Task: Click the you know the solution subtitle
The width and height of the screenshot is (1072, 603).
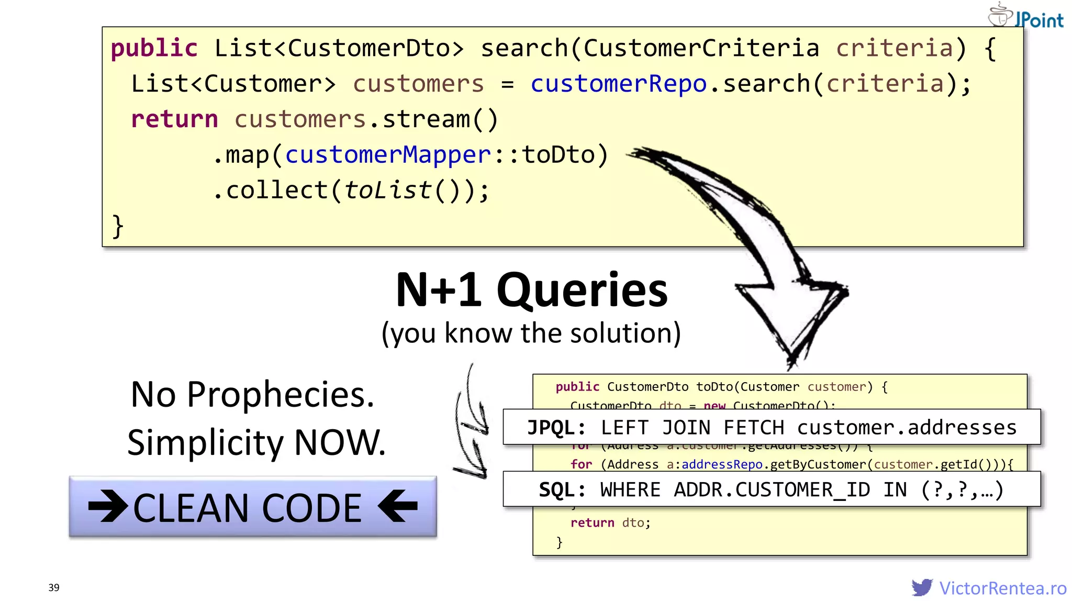Action: point(531,333)
